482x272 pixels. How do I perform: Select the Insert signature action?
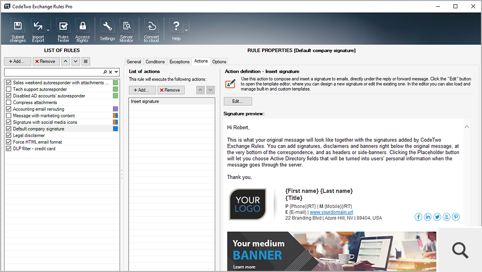pos(172,101)
